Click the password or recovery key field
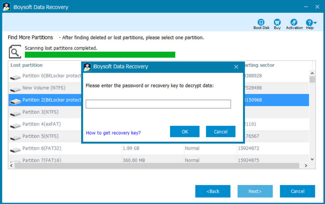The width and height of the screenshot is (325, 204). (158, 104)
